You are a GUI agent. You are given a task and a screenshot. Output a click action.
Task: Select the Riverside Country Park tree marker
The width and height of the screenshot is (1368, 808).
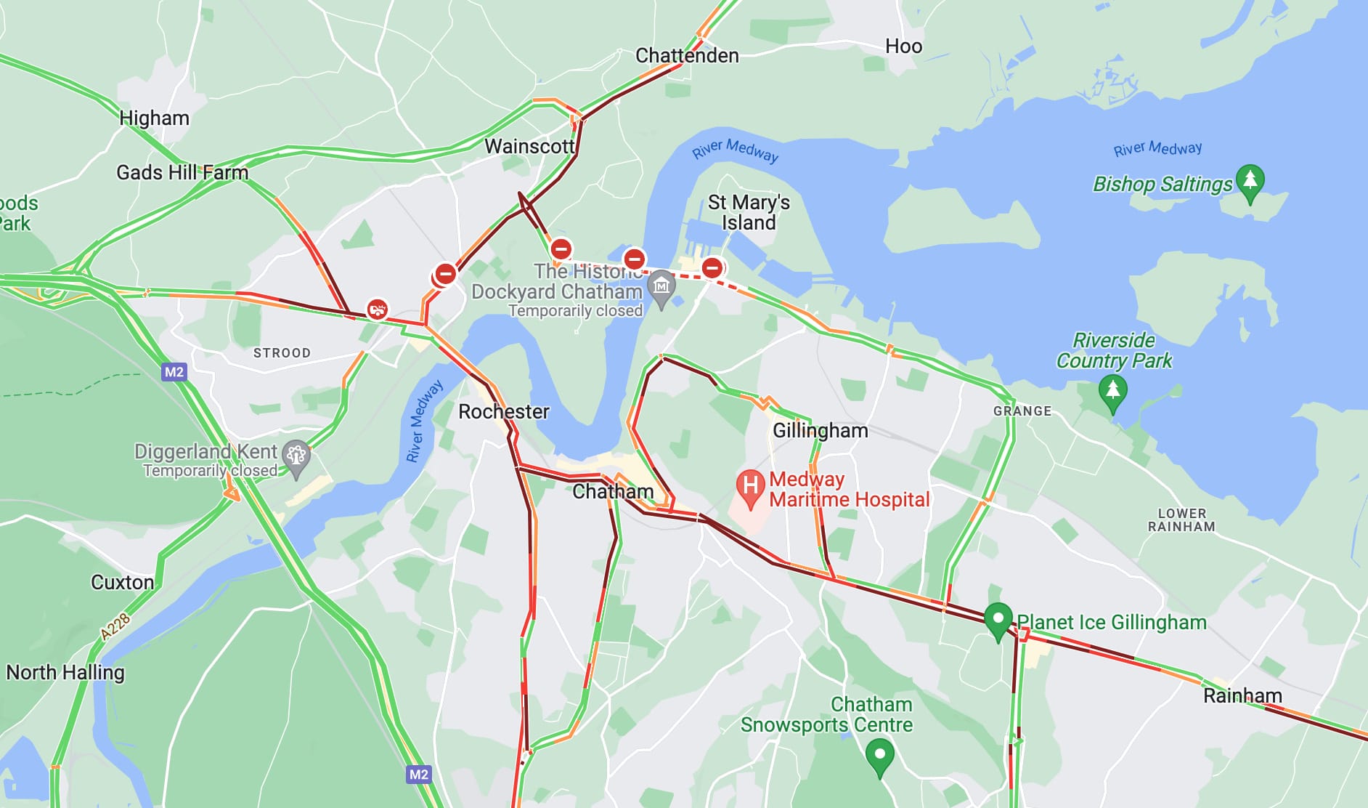1112,395
